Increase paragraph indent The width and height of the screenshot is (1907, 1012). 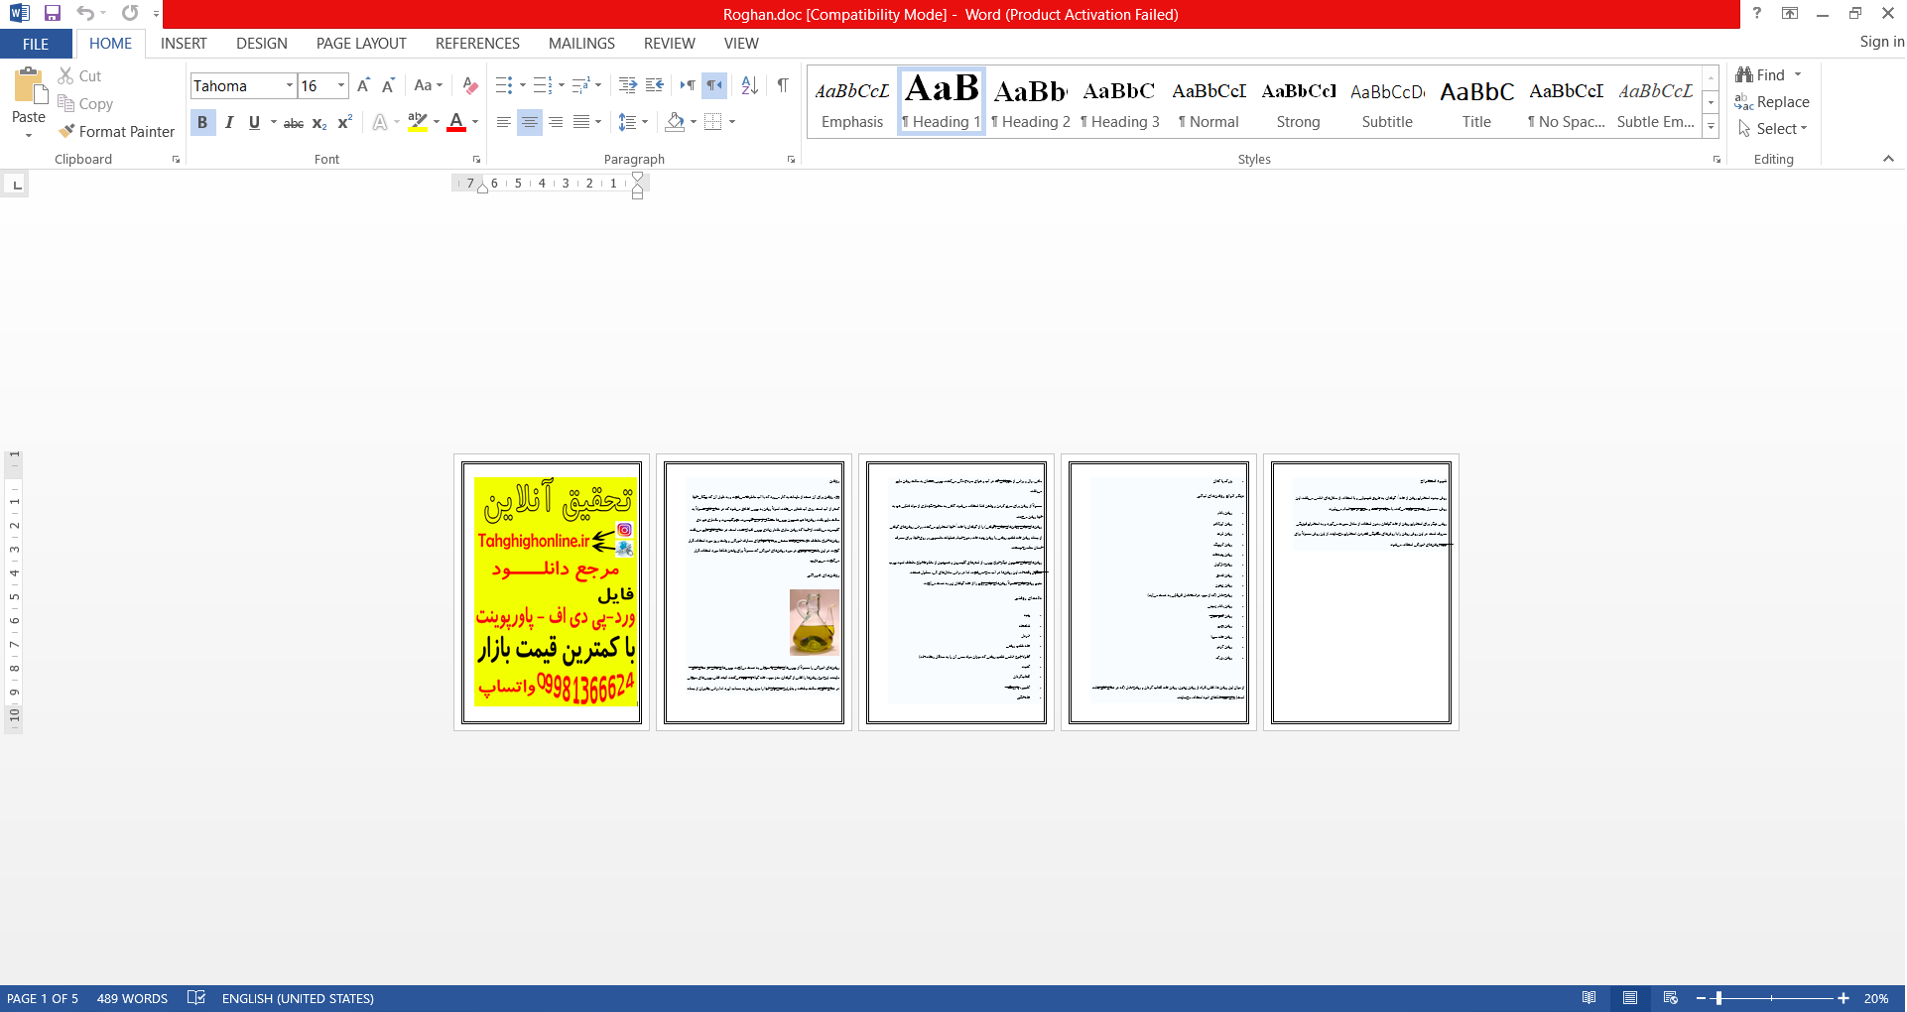[x=655, y=86]
